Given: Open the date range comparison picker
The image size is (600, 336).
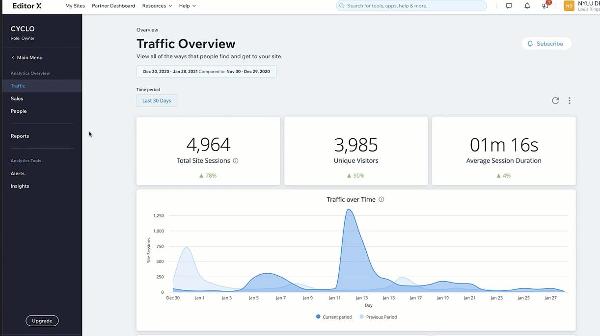Looking at the screenshot, I should [206, 72].
